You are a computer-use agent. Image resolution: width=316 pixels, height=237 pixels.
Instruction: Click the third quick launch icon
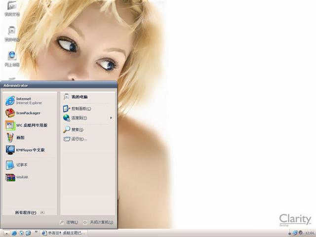point(28,233)
